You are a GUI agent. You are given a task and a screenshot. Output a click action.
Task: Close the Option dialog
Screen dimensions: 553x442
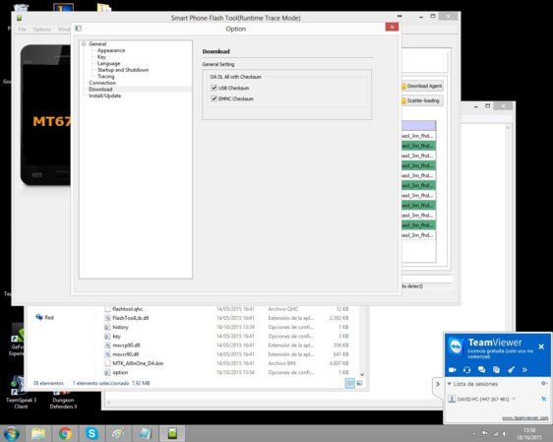coord(392,28)
